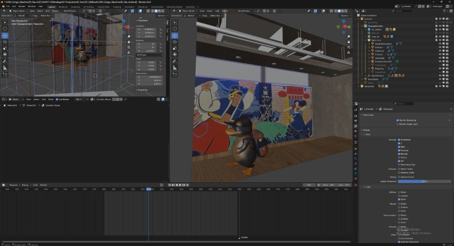Enable the Object Index checkbox
Screen dimensions: 454x246
399,169
